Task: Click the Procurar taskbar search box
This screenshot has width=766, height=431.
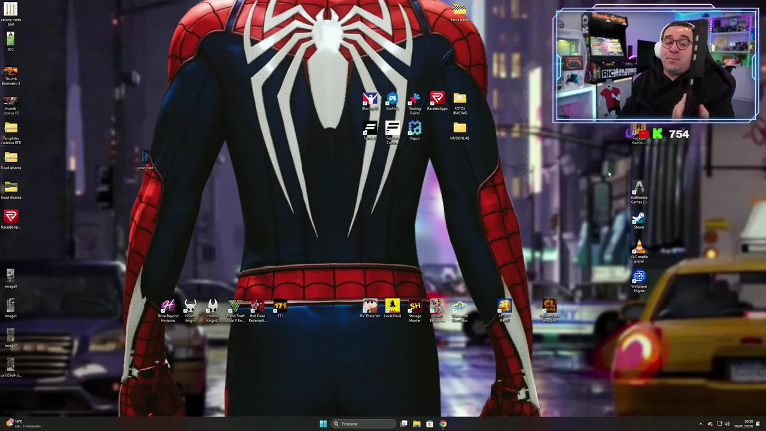Action: pos(364,424)
